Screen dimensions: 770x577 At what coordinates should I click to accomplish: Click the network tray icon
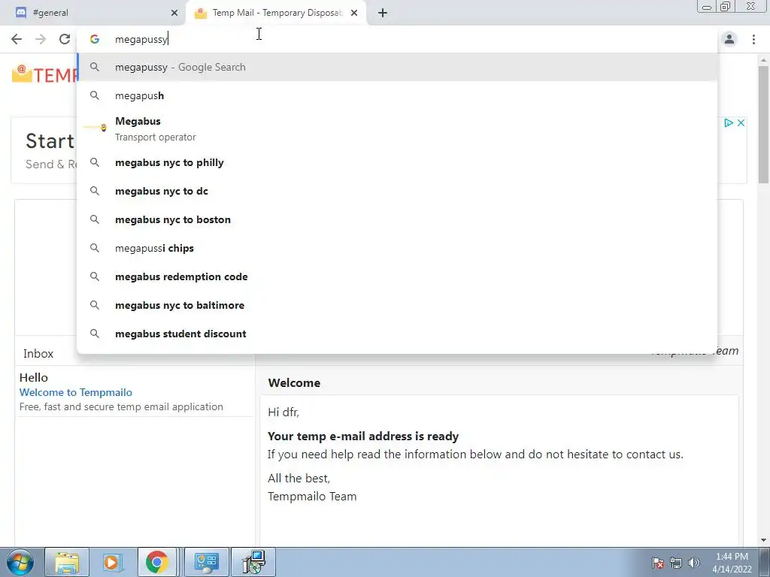pyautogui.click(x=676, y=563)
